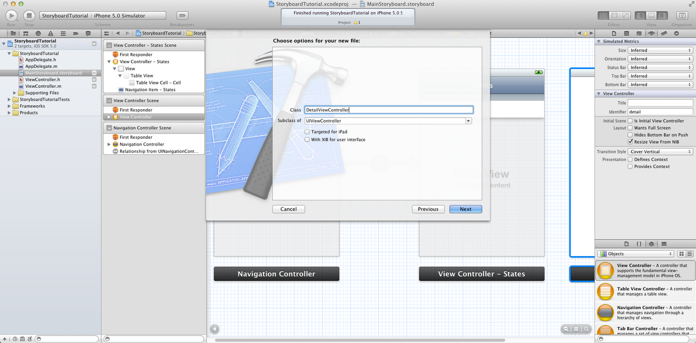Click Next in the new file dialog
The height and width of the screenshot is (343, 696).
465,209
